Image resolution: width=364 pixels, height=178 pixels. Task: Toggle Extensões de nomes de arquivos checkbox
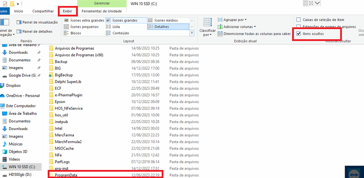tap(298, 27)
